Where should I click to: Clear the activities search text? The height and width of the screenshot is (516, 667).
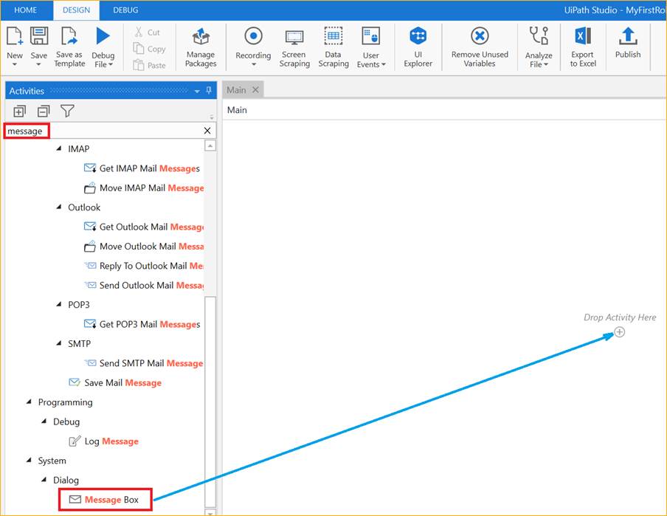point(207,131)
